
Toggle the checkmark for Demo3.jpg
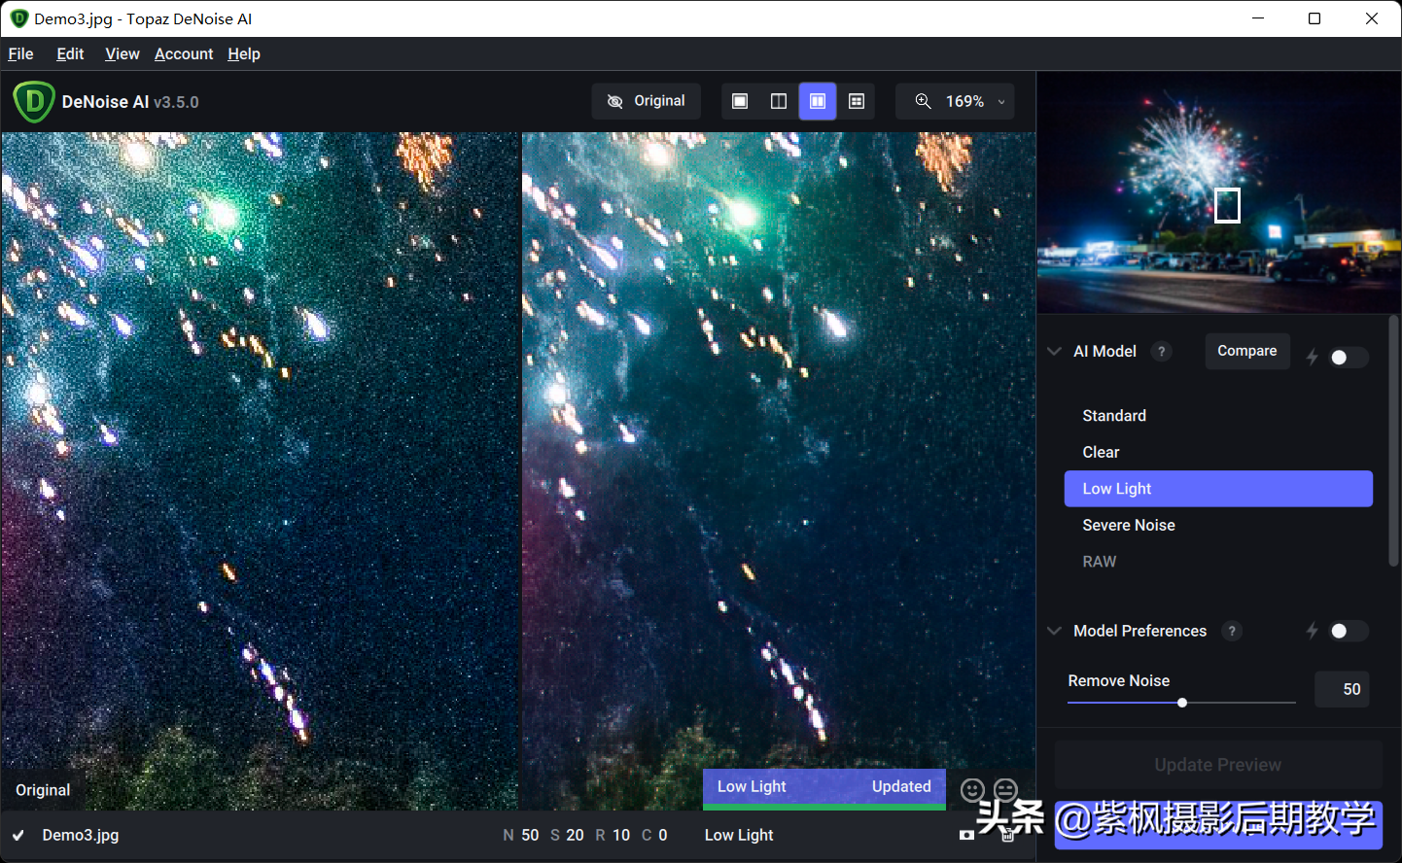click(x=18, y=835)
